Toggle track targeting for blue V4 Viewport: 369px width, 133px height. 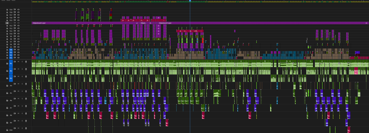coord(11,50)
